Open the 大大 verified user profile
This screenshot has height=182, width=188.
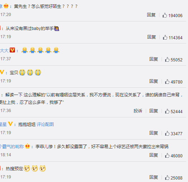tap(4, 51)
